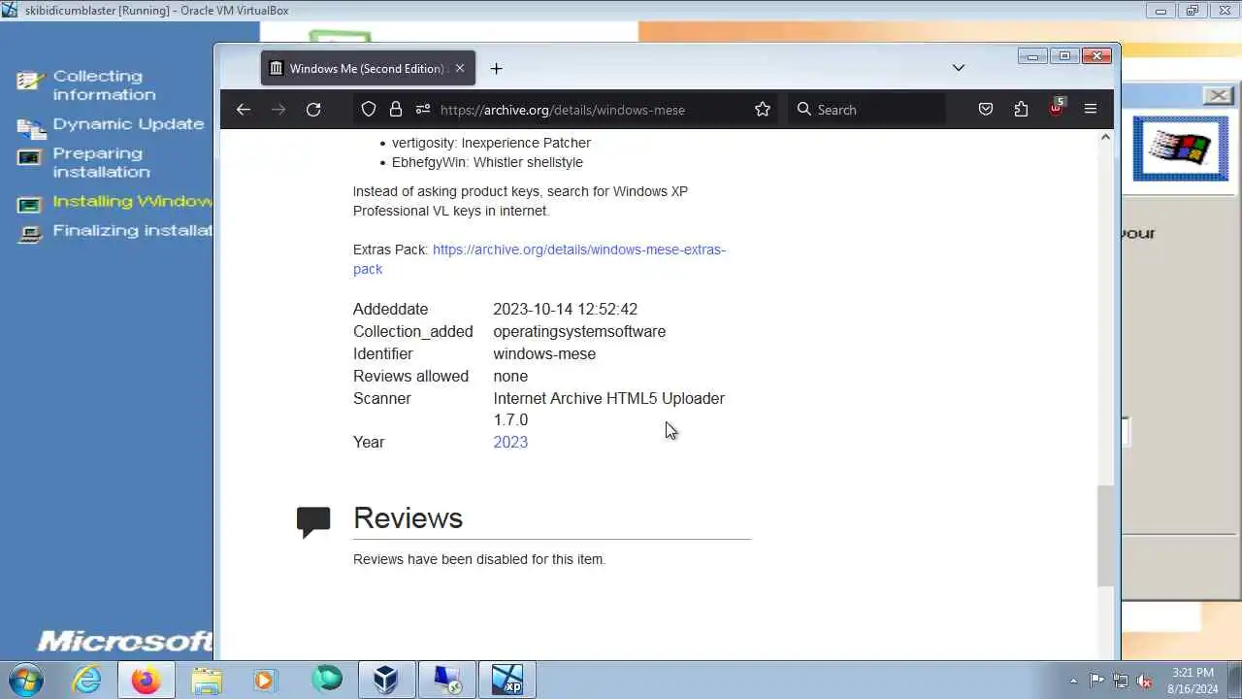Open the Save to Pocket icon

click(x=986, y=110)
